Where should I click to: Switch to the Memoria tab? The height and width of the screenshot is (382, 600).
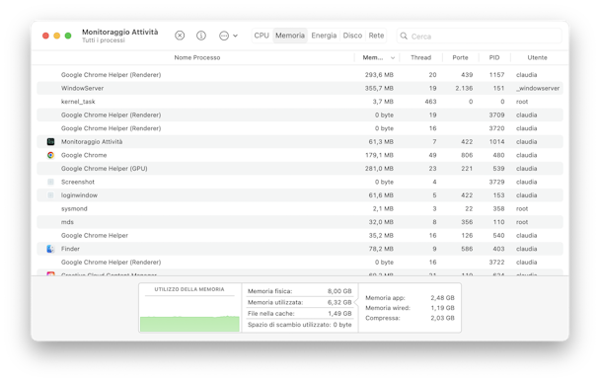click(x=290, y=36)
